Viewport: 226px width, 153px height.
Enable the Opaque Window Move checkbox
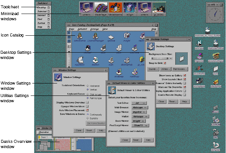pos(87,106)
